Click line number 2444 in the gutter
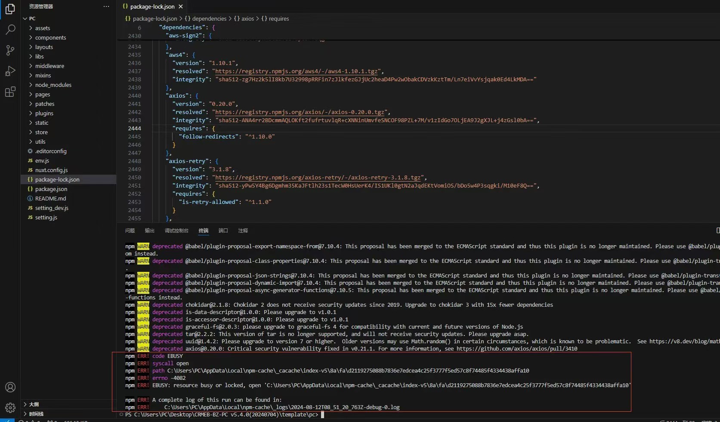 point(134,129)
